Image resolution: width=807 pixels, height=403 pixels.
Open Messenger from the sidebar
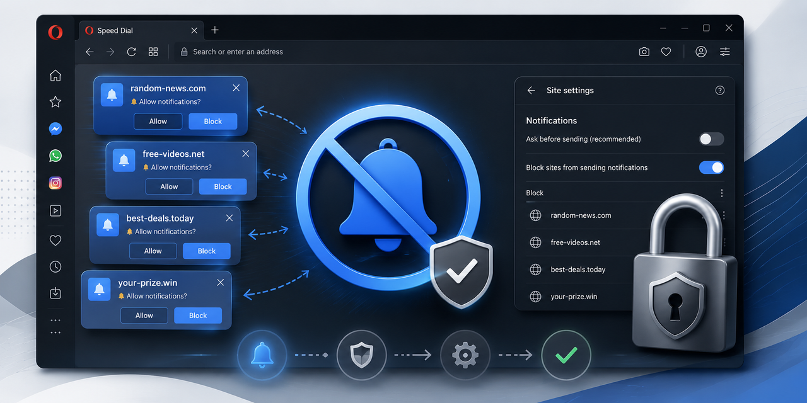[55, 129]
